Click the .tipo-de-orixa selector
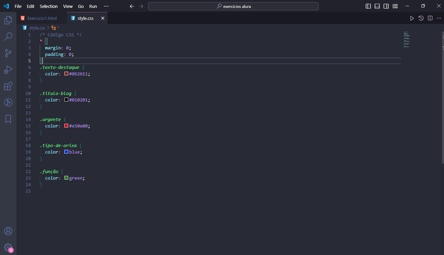This screenshot has height=255, width=444. [58, 146]
